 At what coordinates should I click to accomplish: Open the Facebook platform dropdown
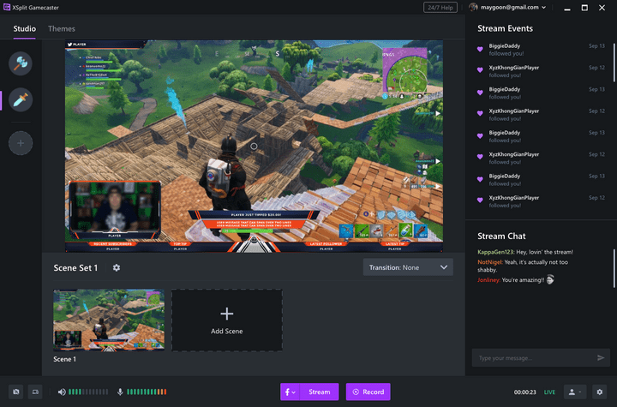coord(290,392)
